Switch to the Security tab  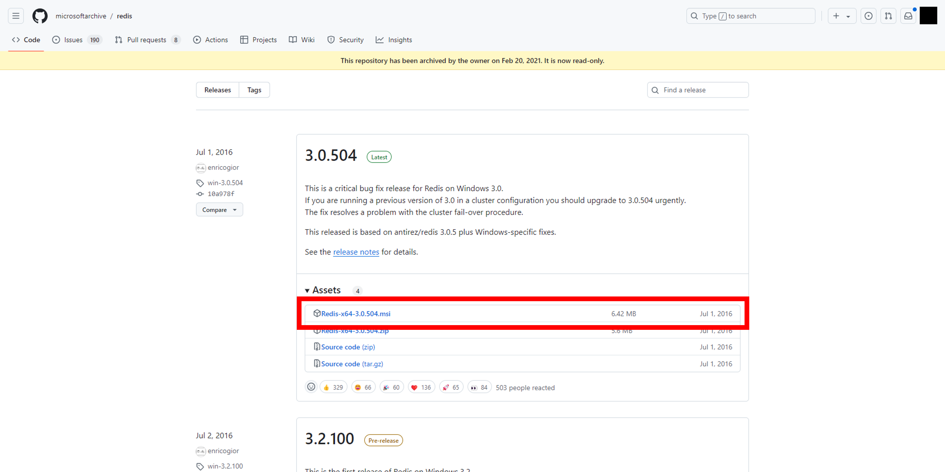[x=345, y=40]
